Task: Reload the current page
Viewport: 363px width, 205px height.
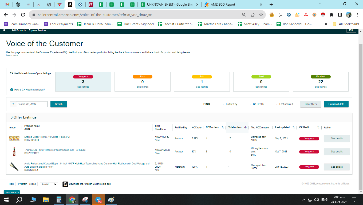Action: [23, 15]
